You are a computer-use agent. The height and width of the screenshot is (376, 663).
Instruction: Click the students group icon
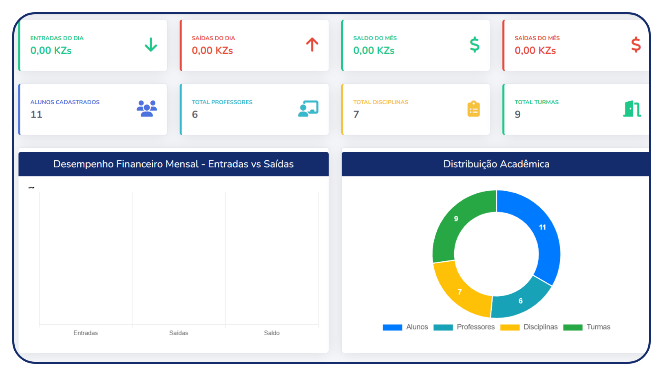pyautogui.click(x=147, y=109)
